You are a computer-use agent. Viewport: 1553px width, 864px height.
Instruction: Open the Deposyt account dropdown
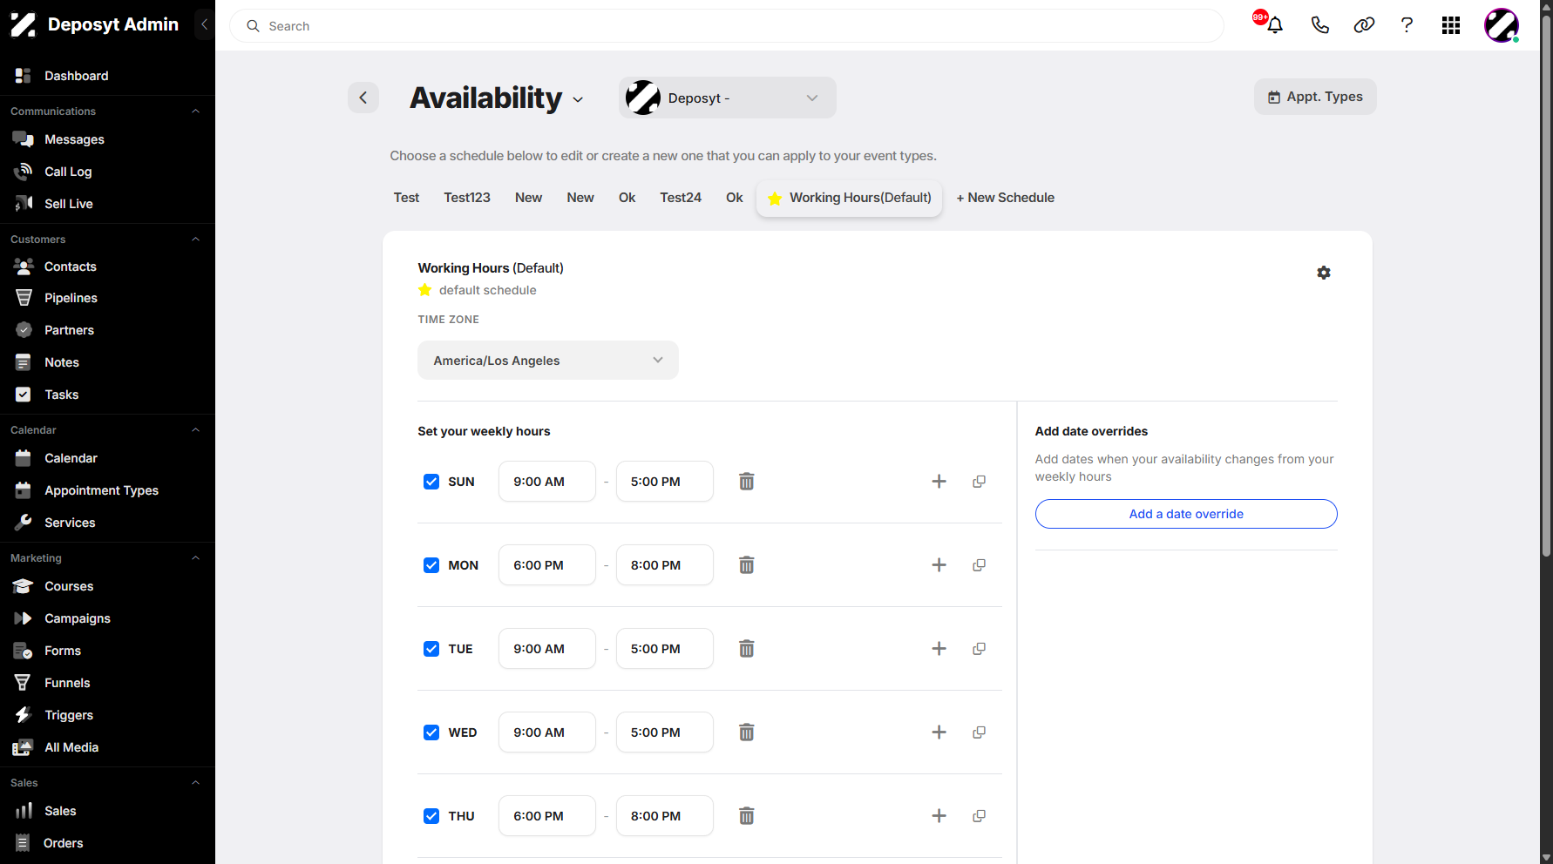point(728,98)
